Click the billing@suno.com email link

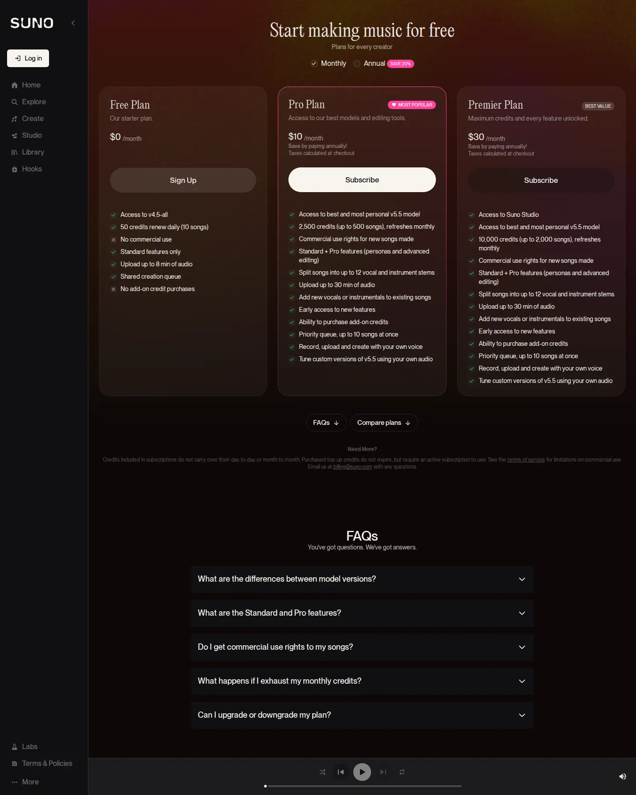point(352,467)
